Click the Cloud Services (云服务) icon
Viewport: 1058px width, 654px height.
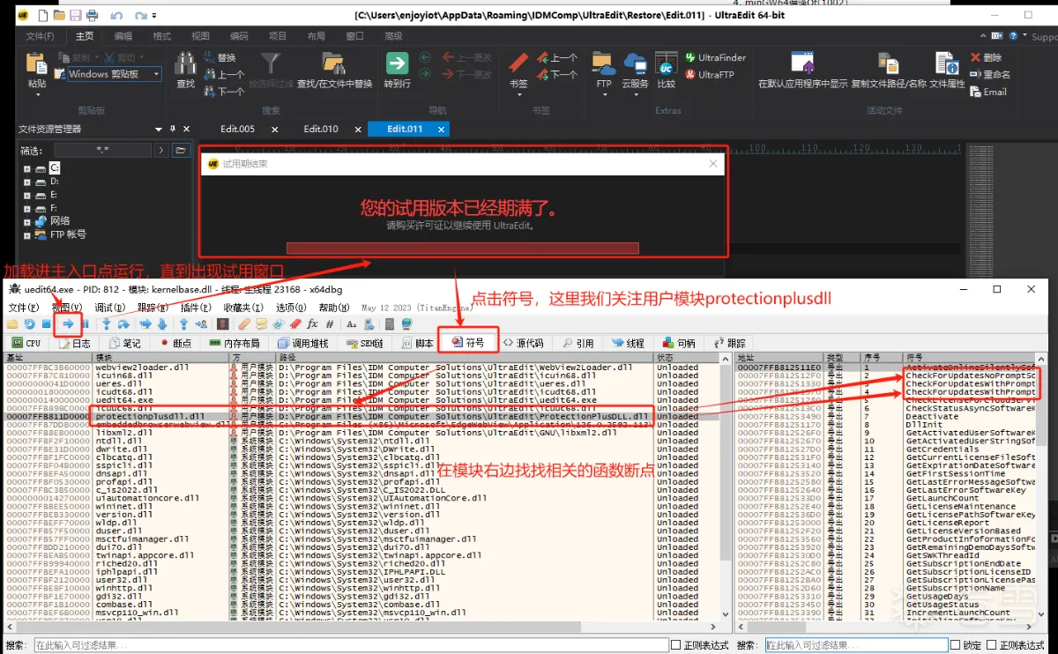635,63
